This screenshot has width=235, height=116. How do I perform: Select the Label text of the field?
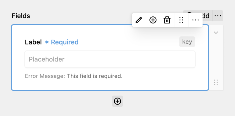pos(33,42)
